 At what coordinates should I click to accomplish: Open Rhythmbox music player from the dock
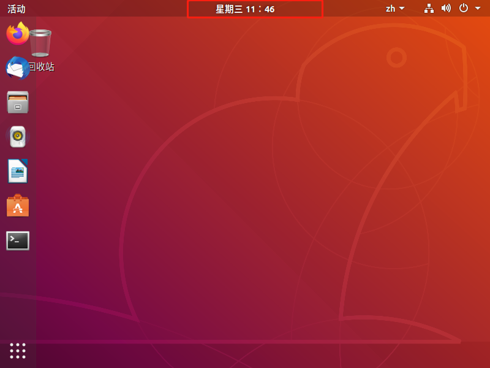(18, 136)
